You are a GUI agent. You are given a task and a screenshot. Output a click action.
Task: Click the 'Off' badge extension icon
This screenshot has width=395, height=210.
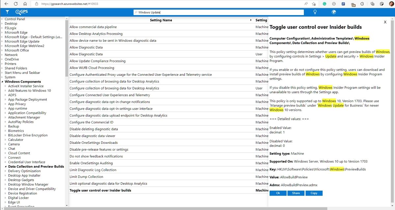[353, 4]
